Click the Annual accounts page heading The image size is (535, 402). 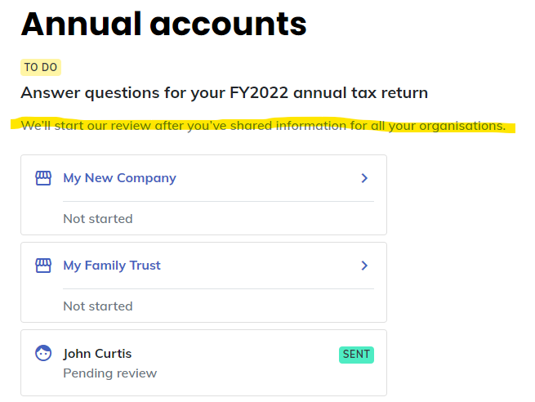pos(164,24)
